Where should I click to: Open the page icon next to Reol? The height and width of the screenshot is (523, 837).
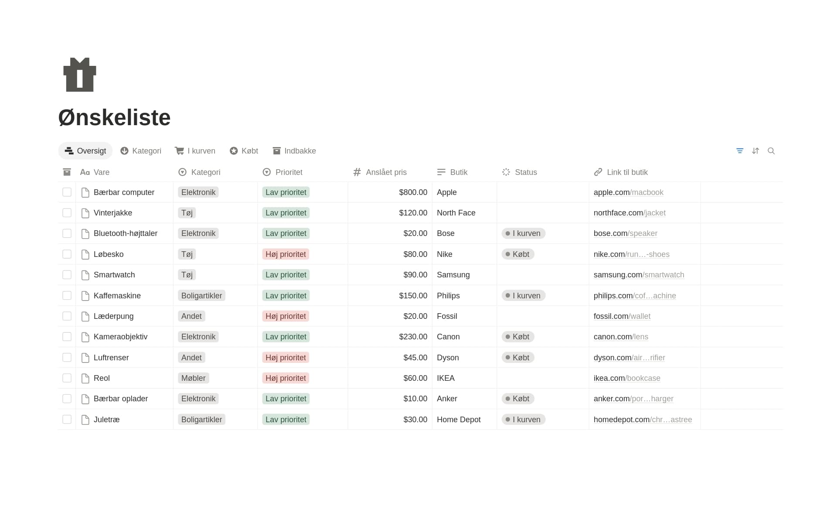[x=85, y=378]
